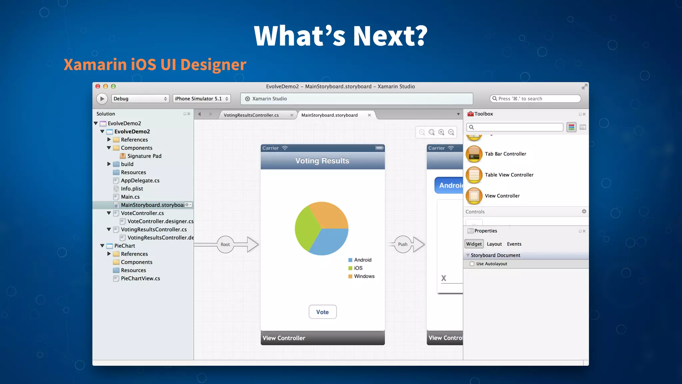The width and height of the screenshot is (682, 384).
Task: Switch to VotingResultsController.cs tab
Action: click(251, 115)
